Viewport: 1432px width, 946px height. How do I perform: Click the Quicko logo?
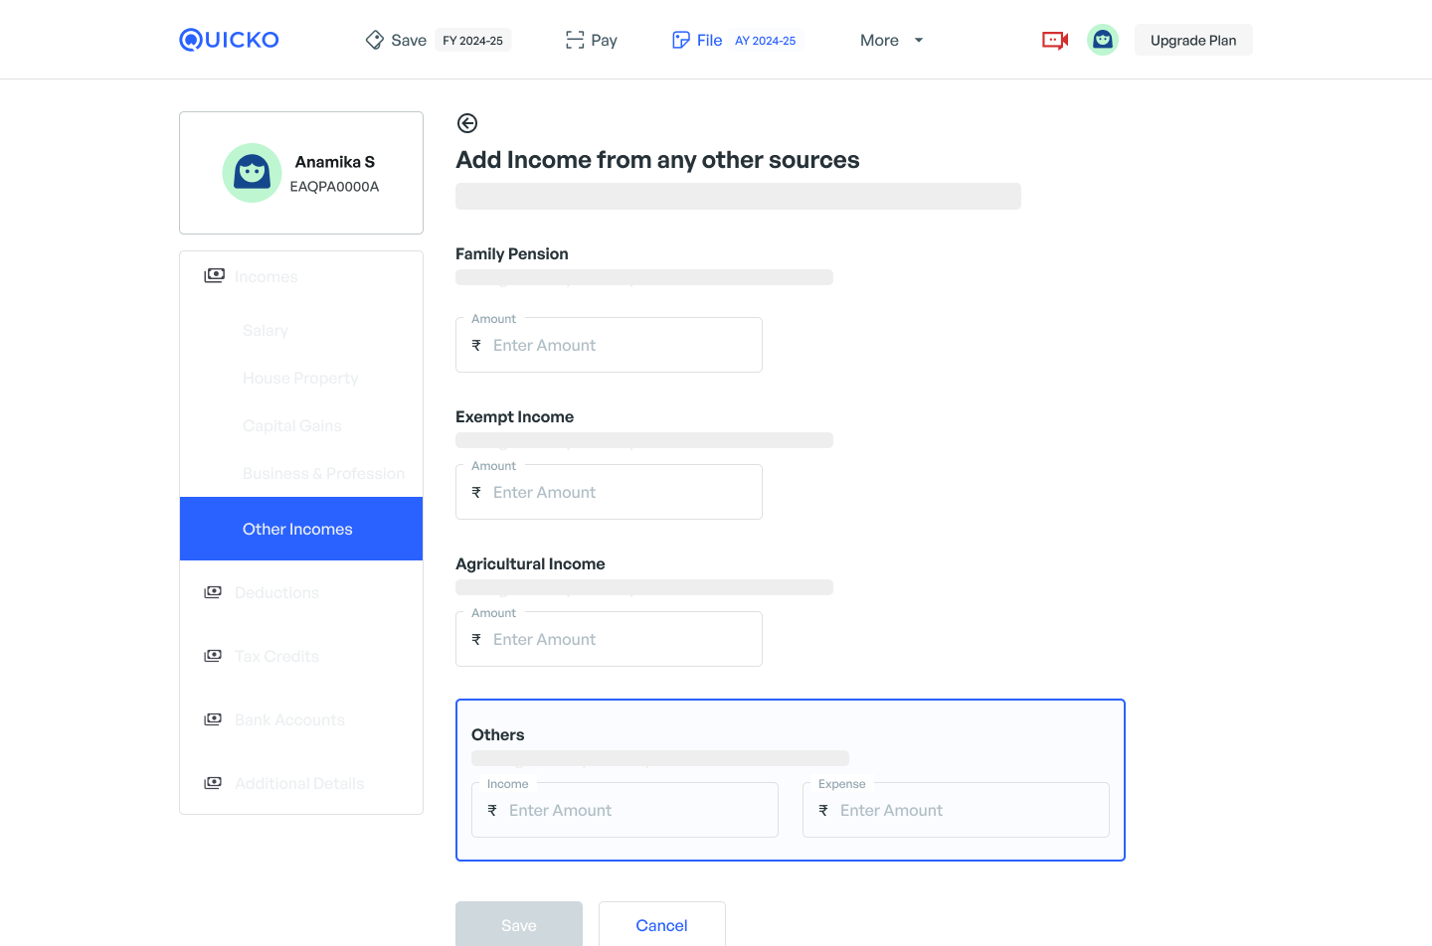[x=229, y=40]
